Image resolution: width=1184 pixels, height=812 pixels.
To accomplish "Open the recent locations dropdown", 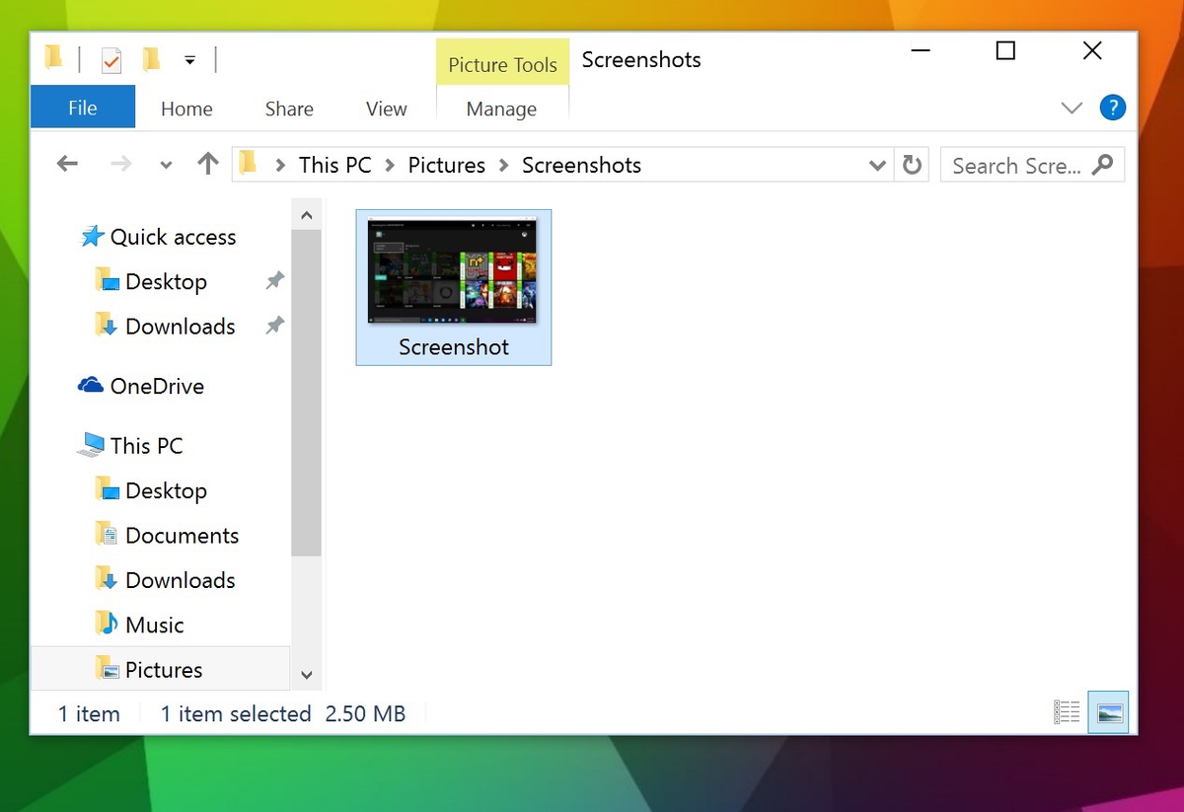I will tap(166, 165).
